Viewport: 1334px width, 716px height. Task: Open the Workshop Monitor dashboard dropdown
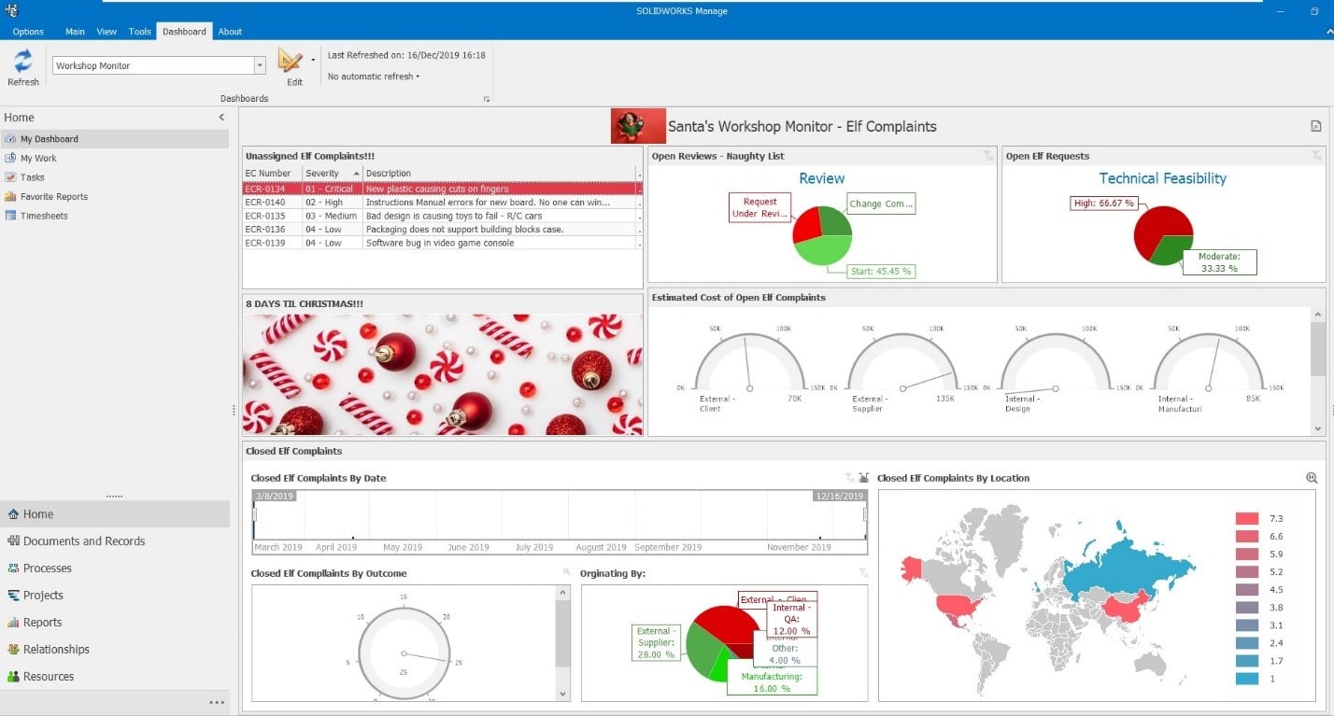(x=260, y=65)
